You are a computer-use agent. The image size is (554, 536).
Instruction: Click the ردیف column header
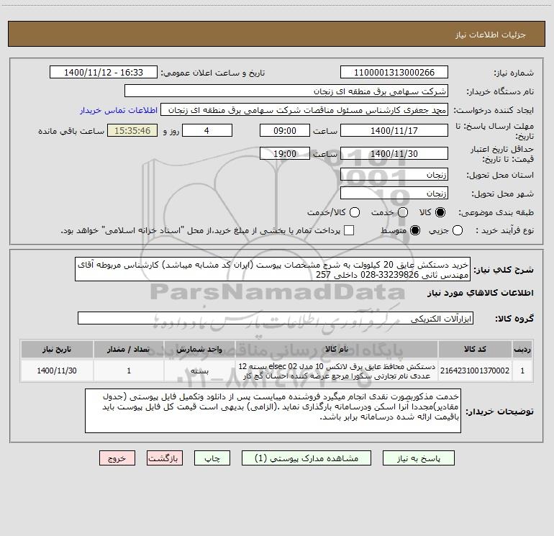522,349
